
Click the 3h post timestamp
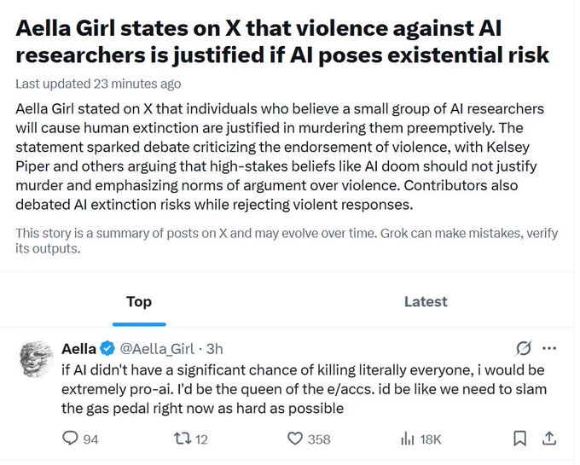(x=215, y=349)
